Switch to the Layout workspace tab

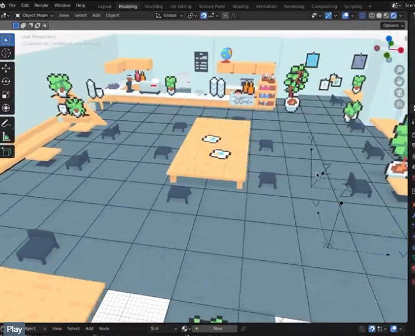(x=104, y=7)
